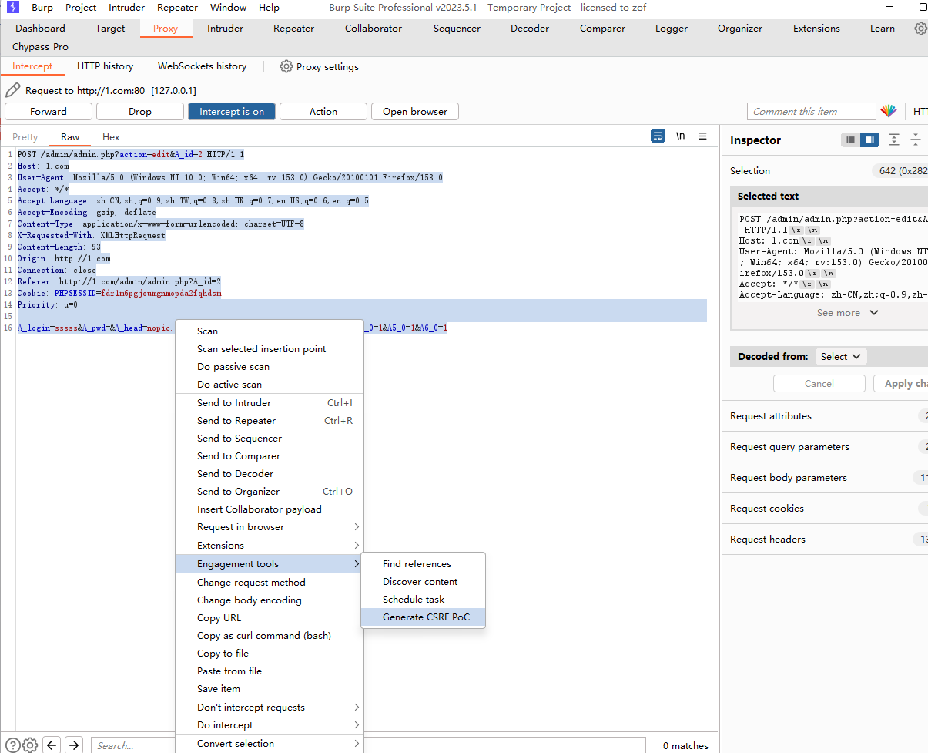Switch to the Decoder tool tab
The height and width of the screenshot is (753, 928).
click(x=530, y=29)
